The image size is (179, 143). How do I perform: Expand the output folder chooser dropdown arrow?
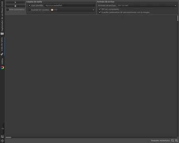[93, 10]
